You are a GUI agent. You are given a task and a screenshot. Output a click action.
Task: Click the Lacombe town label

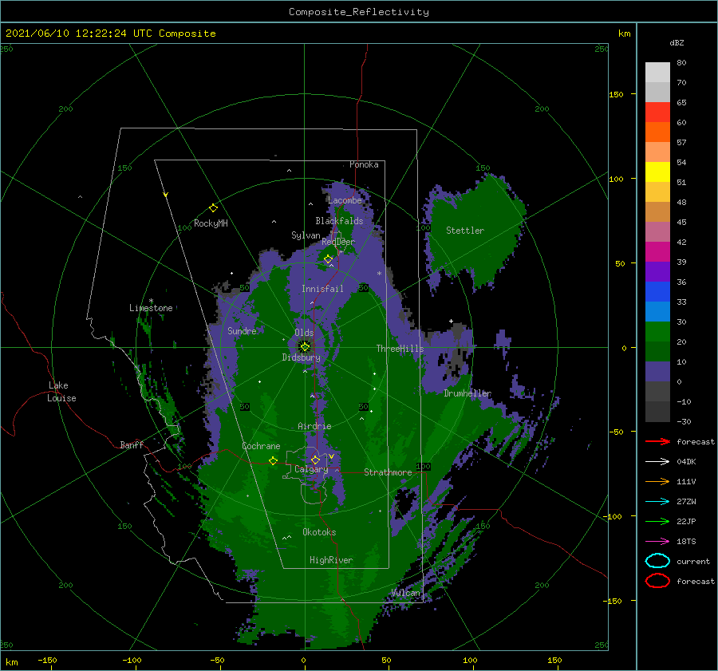click(345, 200)
